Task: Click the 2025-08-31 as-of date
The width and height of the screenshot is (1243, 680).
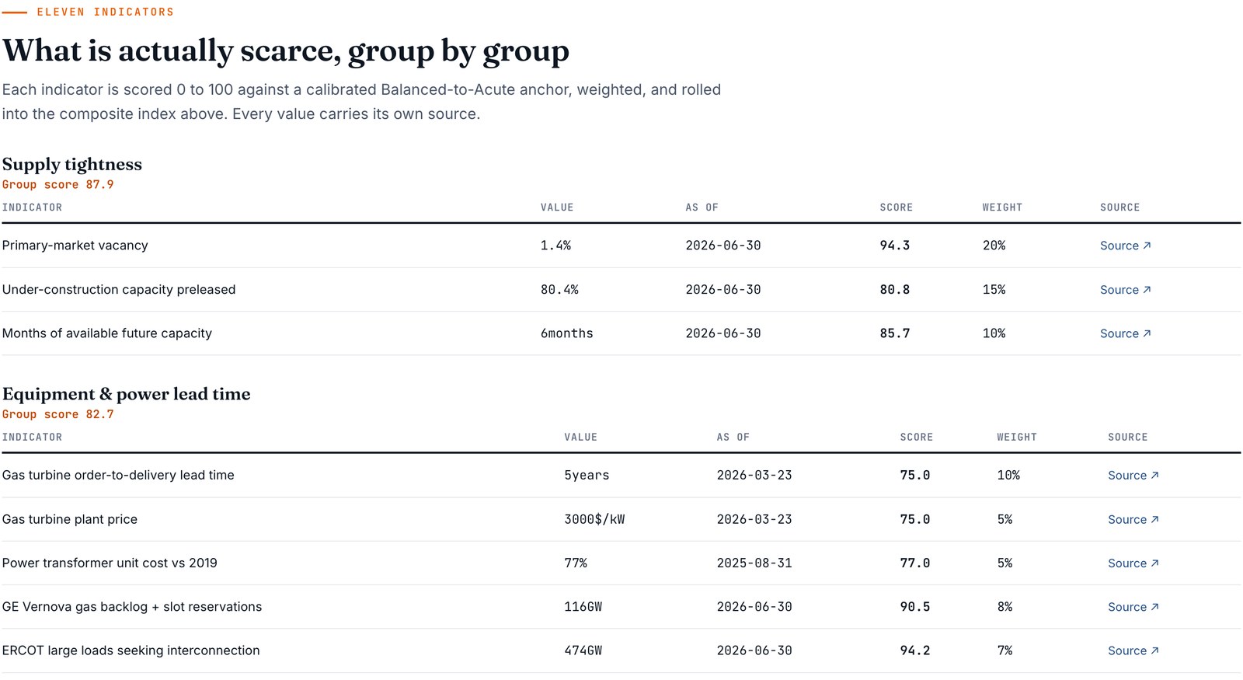Action: tap(754, 563)
